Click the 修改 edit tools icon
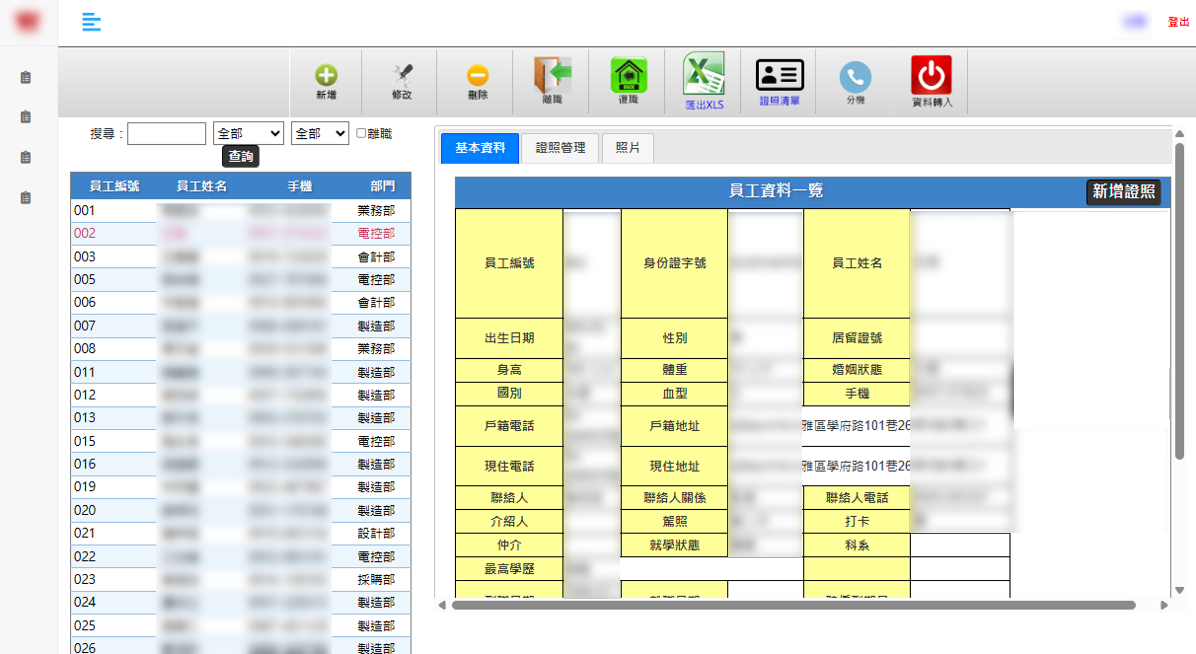Viewport: 1196px width, 654px height. [402, 76]
